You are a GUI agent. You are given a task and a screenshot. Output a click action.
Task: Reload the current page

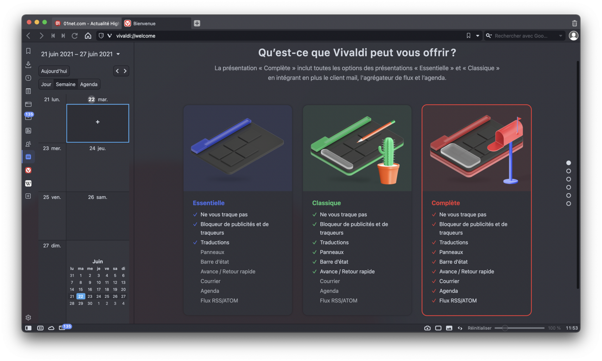75,36
